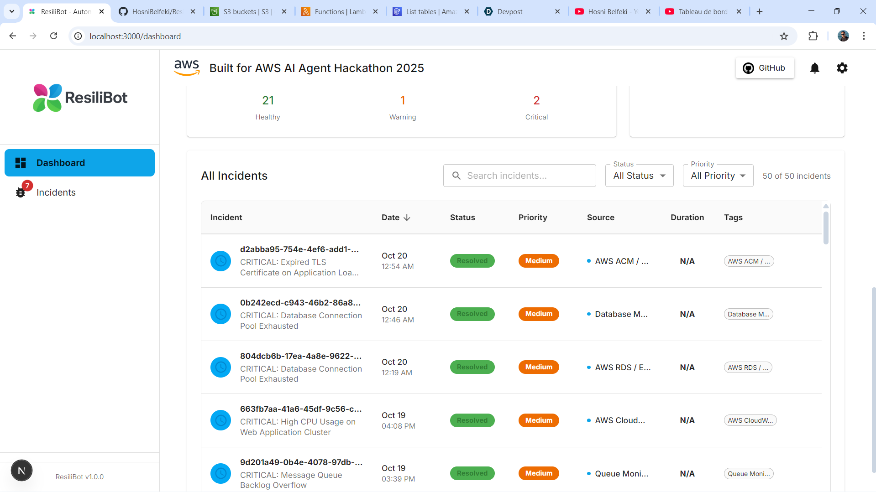The width and height of the screenshot is (876, 492).
Task: Sort table by Priority column
Action: coord(533,218)
